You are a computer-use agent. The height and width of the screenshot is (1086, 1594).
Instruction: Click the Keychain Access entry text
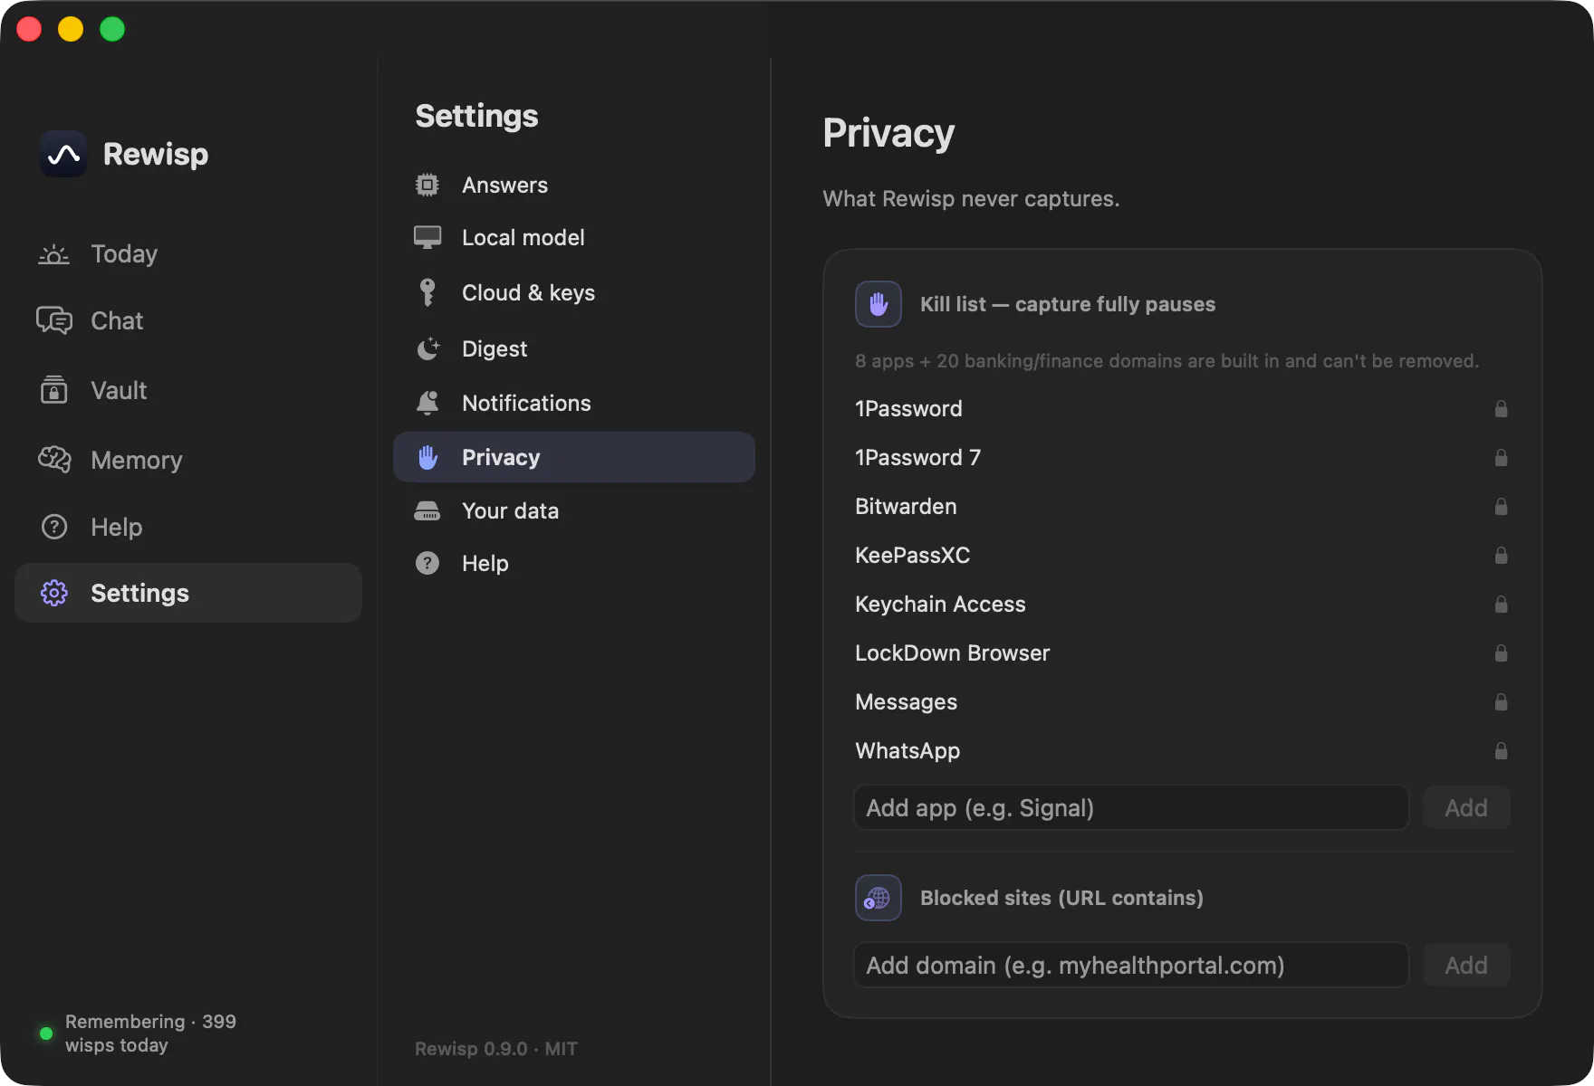coord(940,605)
